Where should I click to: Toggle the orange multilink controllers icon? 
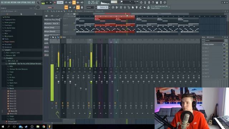[x=78, y=7]
